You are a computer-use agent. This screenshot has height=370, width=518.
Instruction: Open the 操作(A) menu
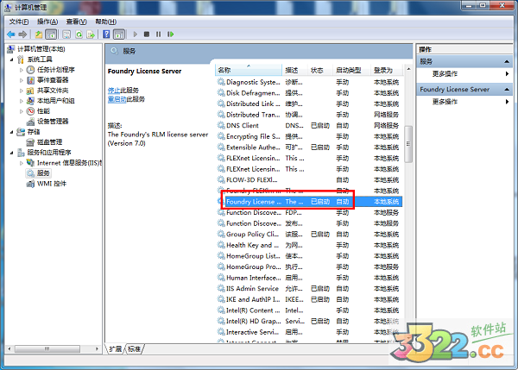47,22
